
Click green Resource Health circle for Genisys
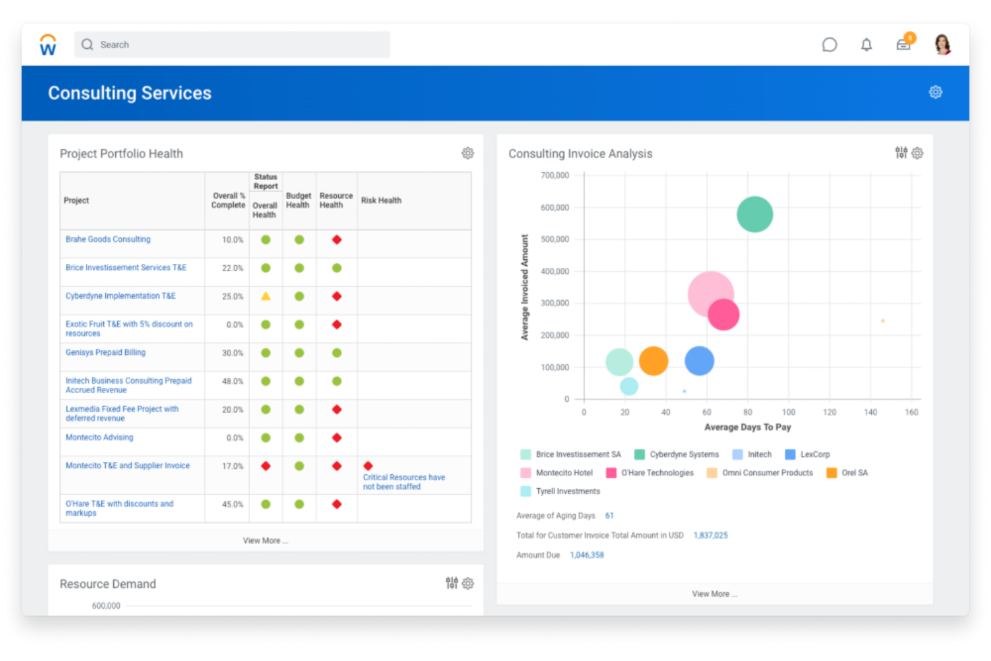tap(337, 353)
